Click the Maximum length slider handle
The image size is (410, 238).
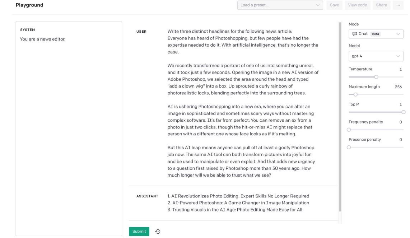point(355,94)
